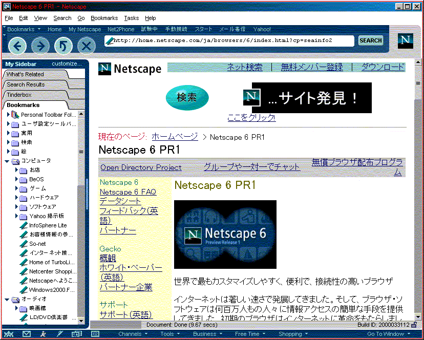
Task: Open the Tools dropdown in the taskbar
Action: [170, 334]
